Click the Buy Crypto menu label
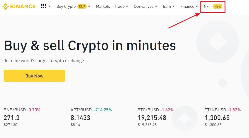The width and height of the screenshot is (249, 138). coord(66,6)
